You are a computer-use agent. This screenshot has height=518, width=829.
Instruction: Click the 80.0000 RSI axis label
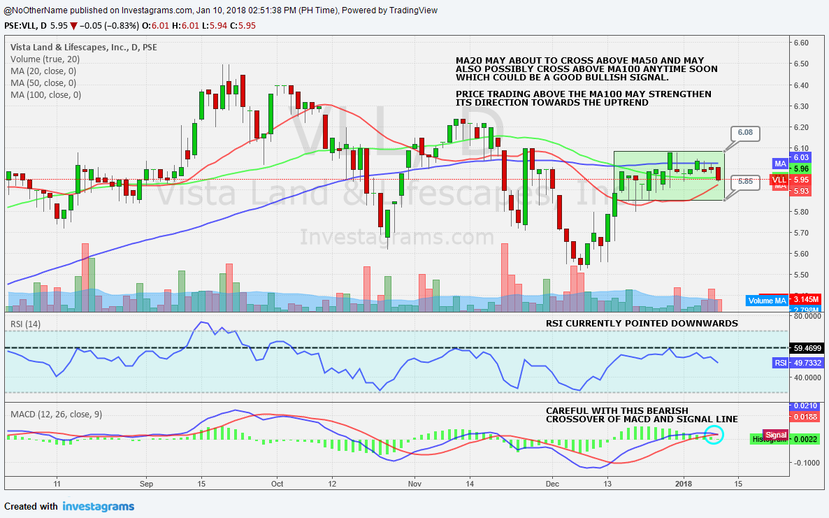[x=807, y=317]
